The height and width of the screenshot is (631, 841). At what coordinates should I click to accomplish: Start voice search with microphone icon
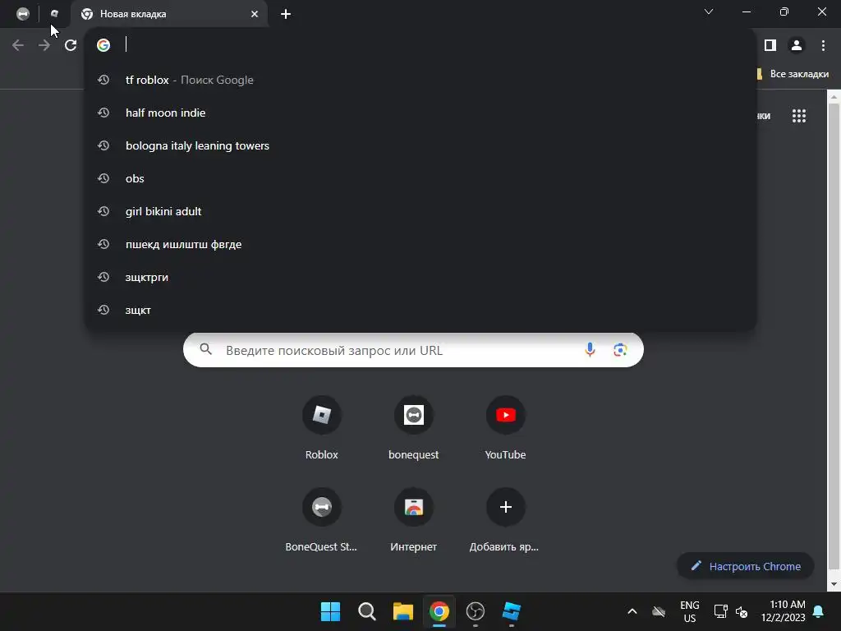click(x=590, y=350)
